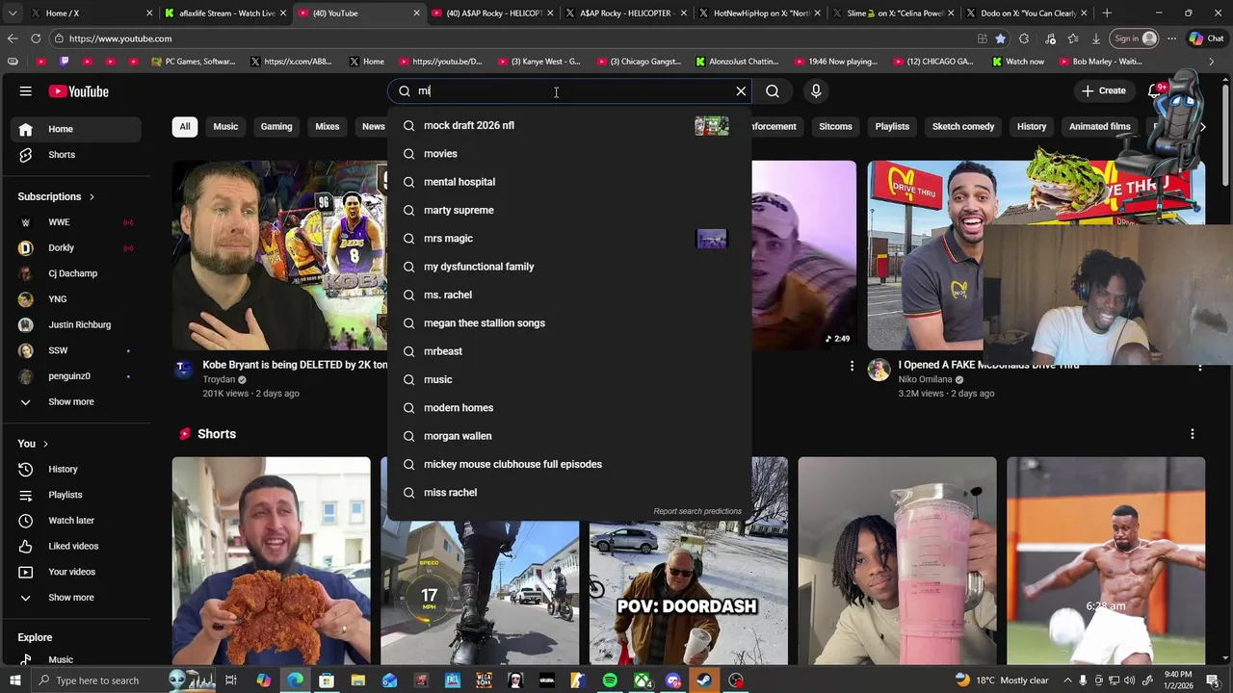Select the Mixes filter chip
The height and width of the screenshot is (693, 1233).
click(x=328, y=127)
